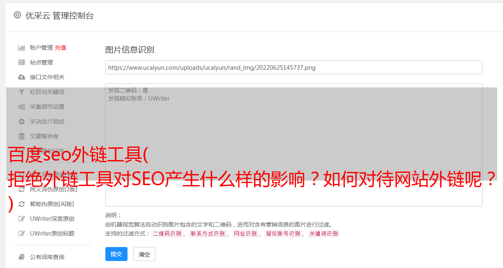Image resolution: width=503 pixels, height=268 pixels.
Task: Click the 清空 button
Action: pos(144,254)
